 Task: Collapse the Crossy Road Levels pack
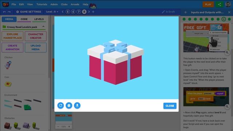click(43, 27)
